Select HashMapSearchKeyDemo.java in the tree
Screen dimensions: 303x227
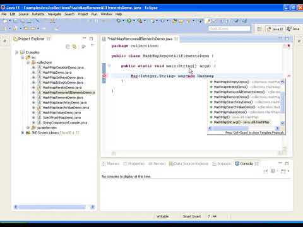[64, 103]
